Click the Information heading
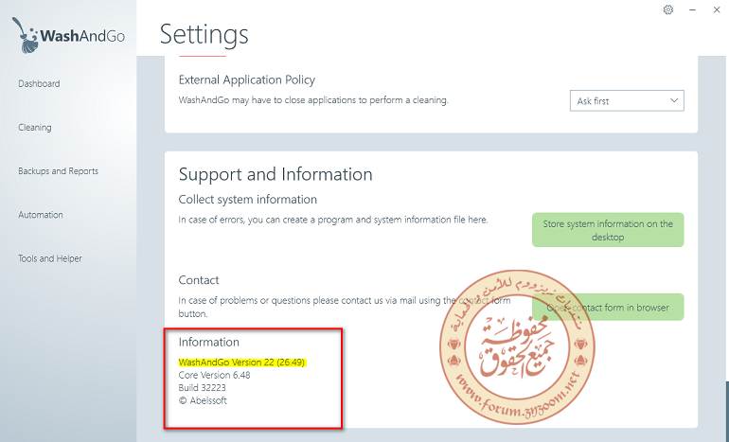This screenshot has height=442, width=729. 208,342
